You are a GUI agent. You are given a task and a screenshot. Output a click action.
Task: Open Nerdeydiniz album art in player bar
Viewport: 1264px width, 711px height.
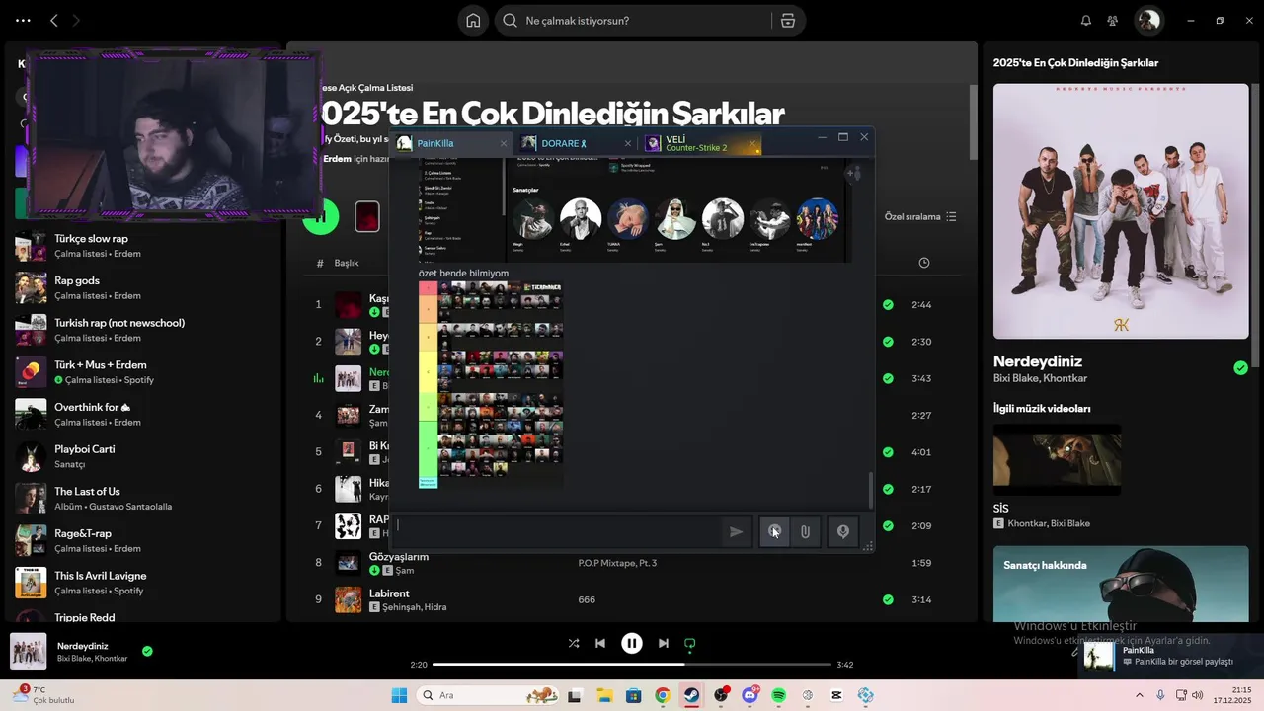29,651
